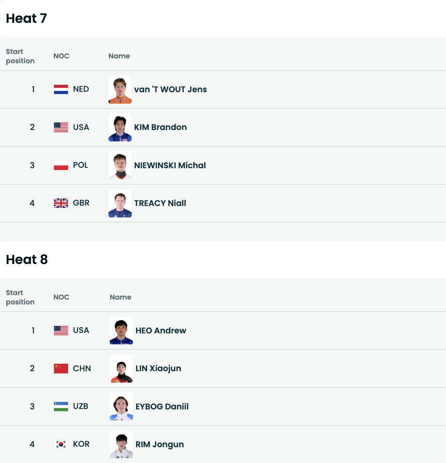
Task: Click the China flag icon
Action: tap(61, 369)
